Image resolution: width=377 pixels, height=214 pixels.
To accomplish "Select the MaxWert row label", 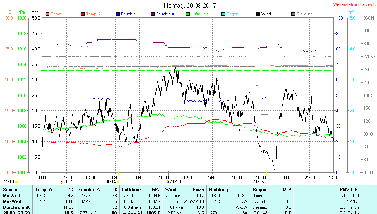I will [x=12, y=201].
